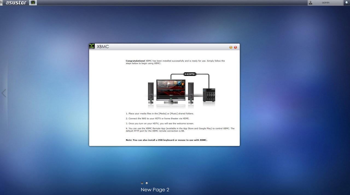Click the USB keyboard note text
This screenshot has width=350, height=195.
pyautogui.click(x=167, y=140)
